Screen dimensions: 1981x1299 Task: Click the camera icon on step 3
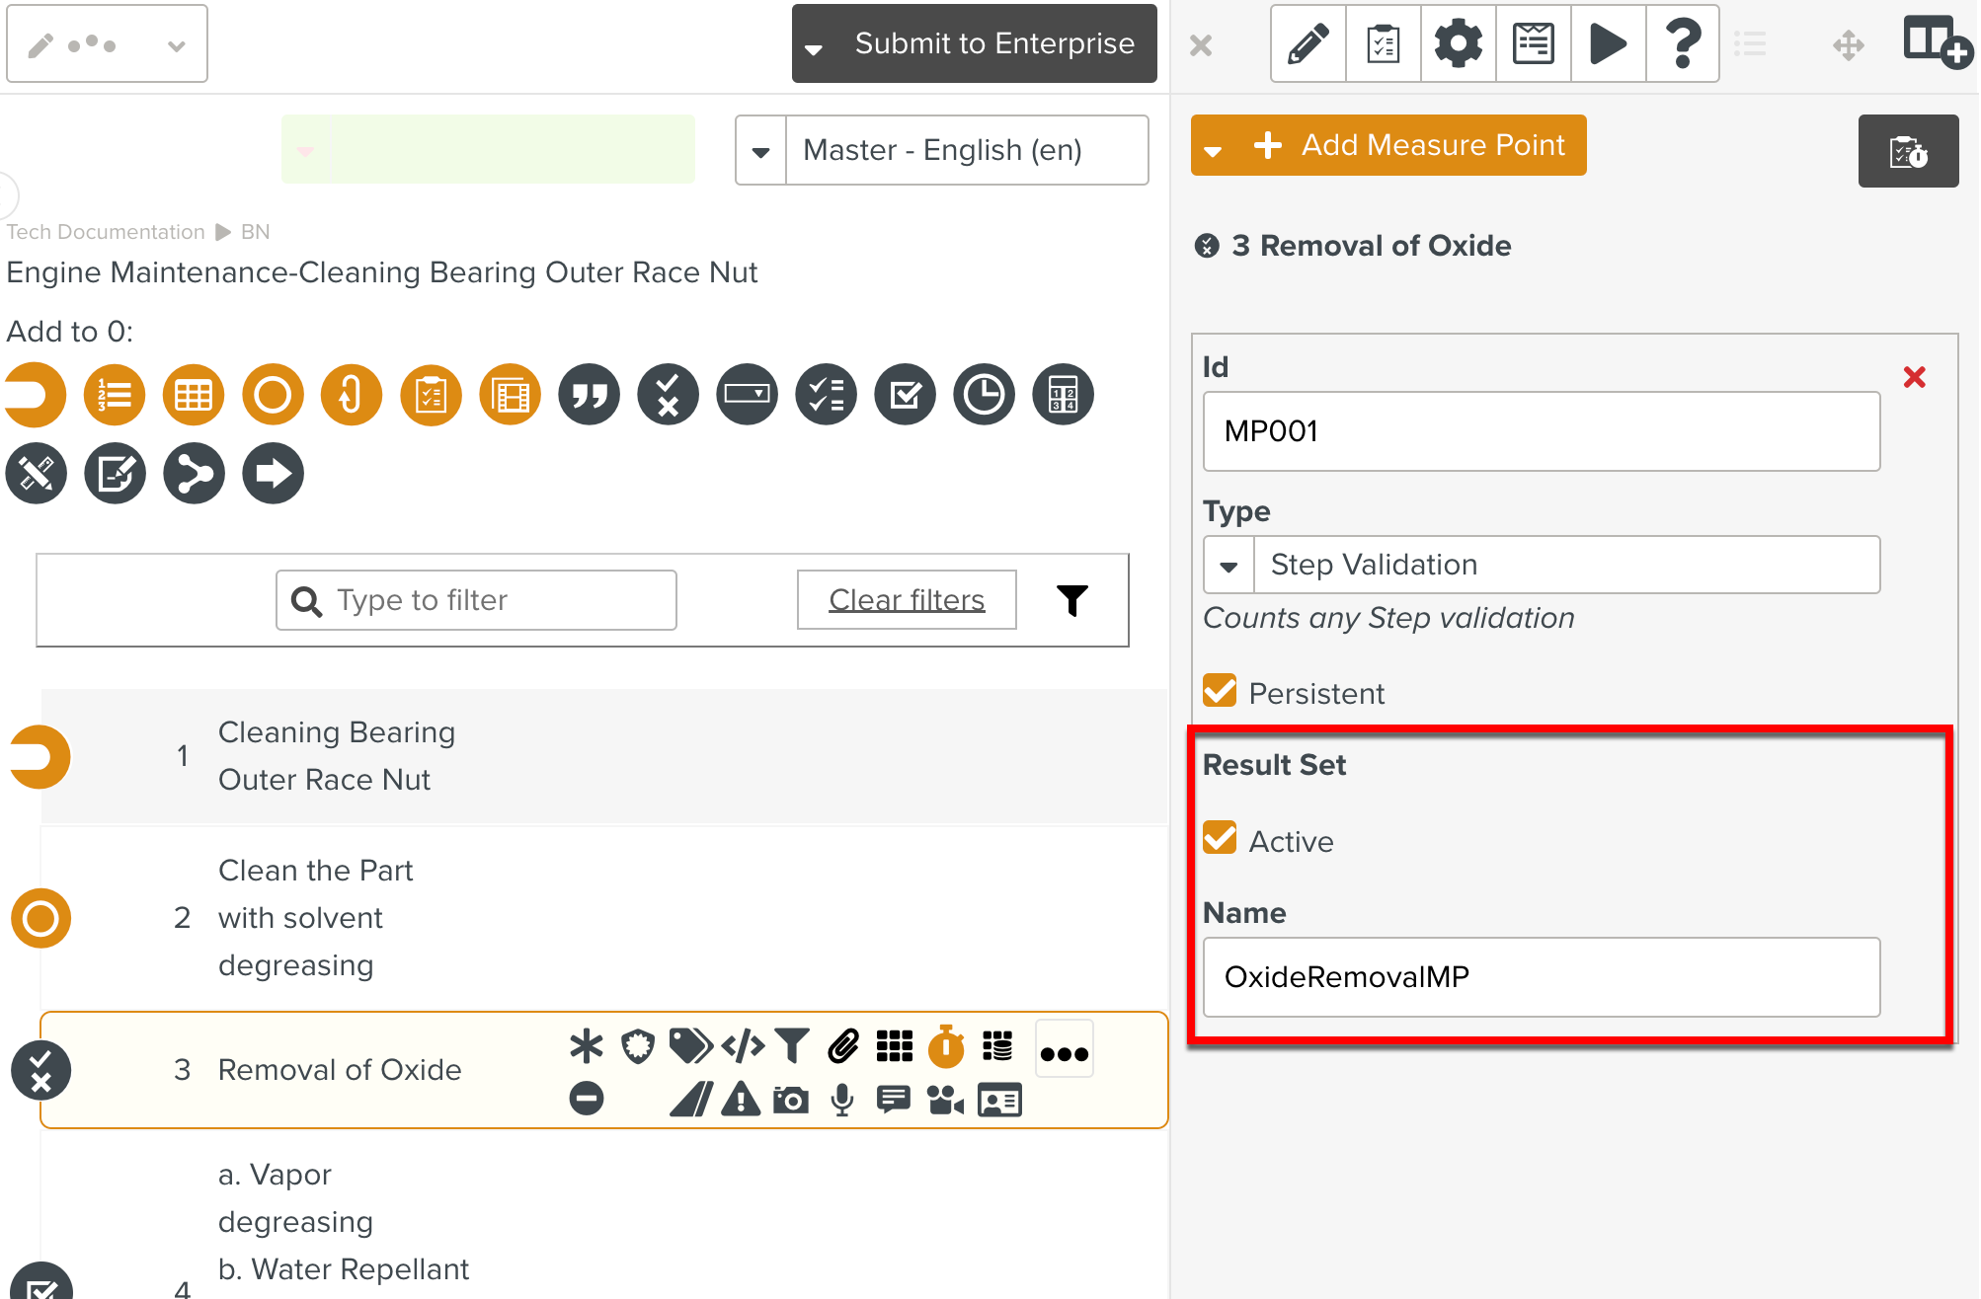tap(790, 1100)
